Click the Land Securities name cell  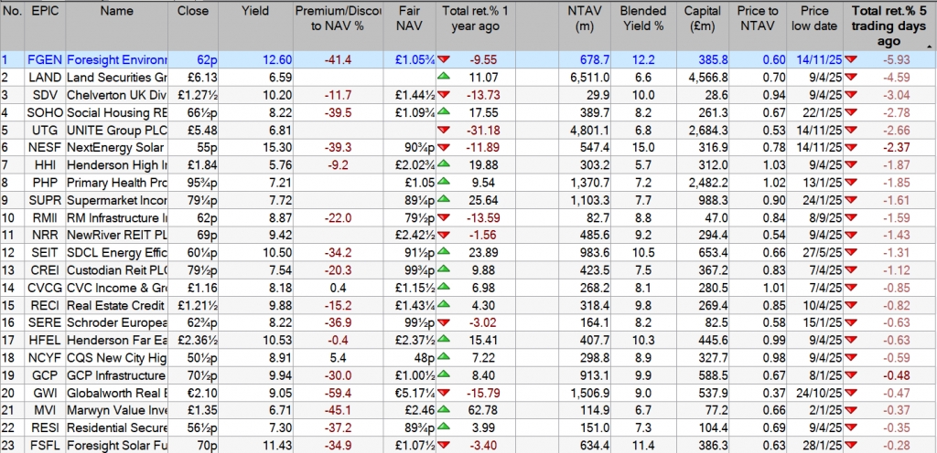(117, 78)
